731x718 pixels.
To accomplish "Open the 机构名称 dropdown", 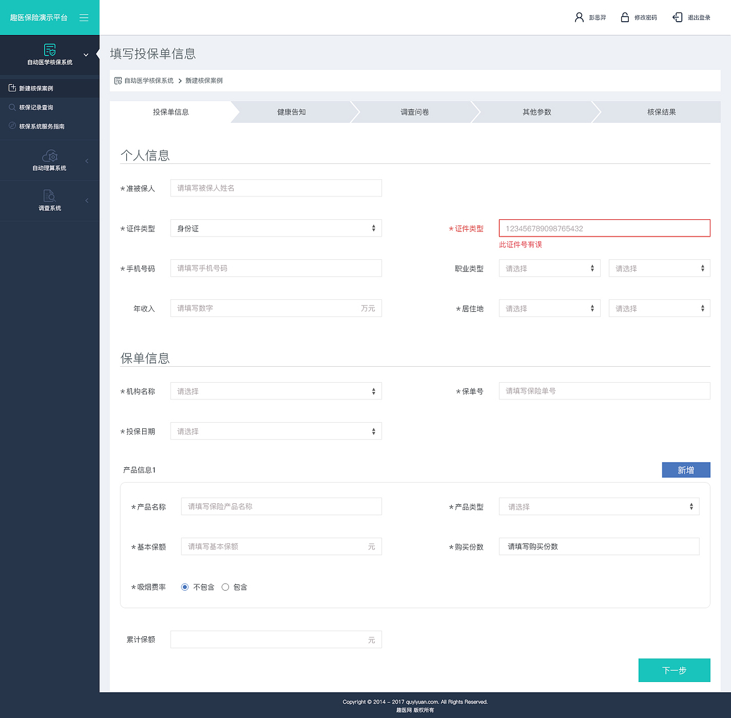I will [x=276, y=391].
